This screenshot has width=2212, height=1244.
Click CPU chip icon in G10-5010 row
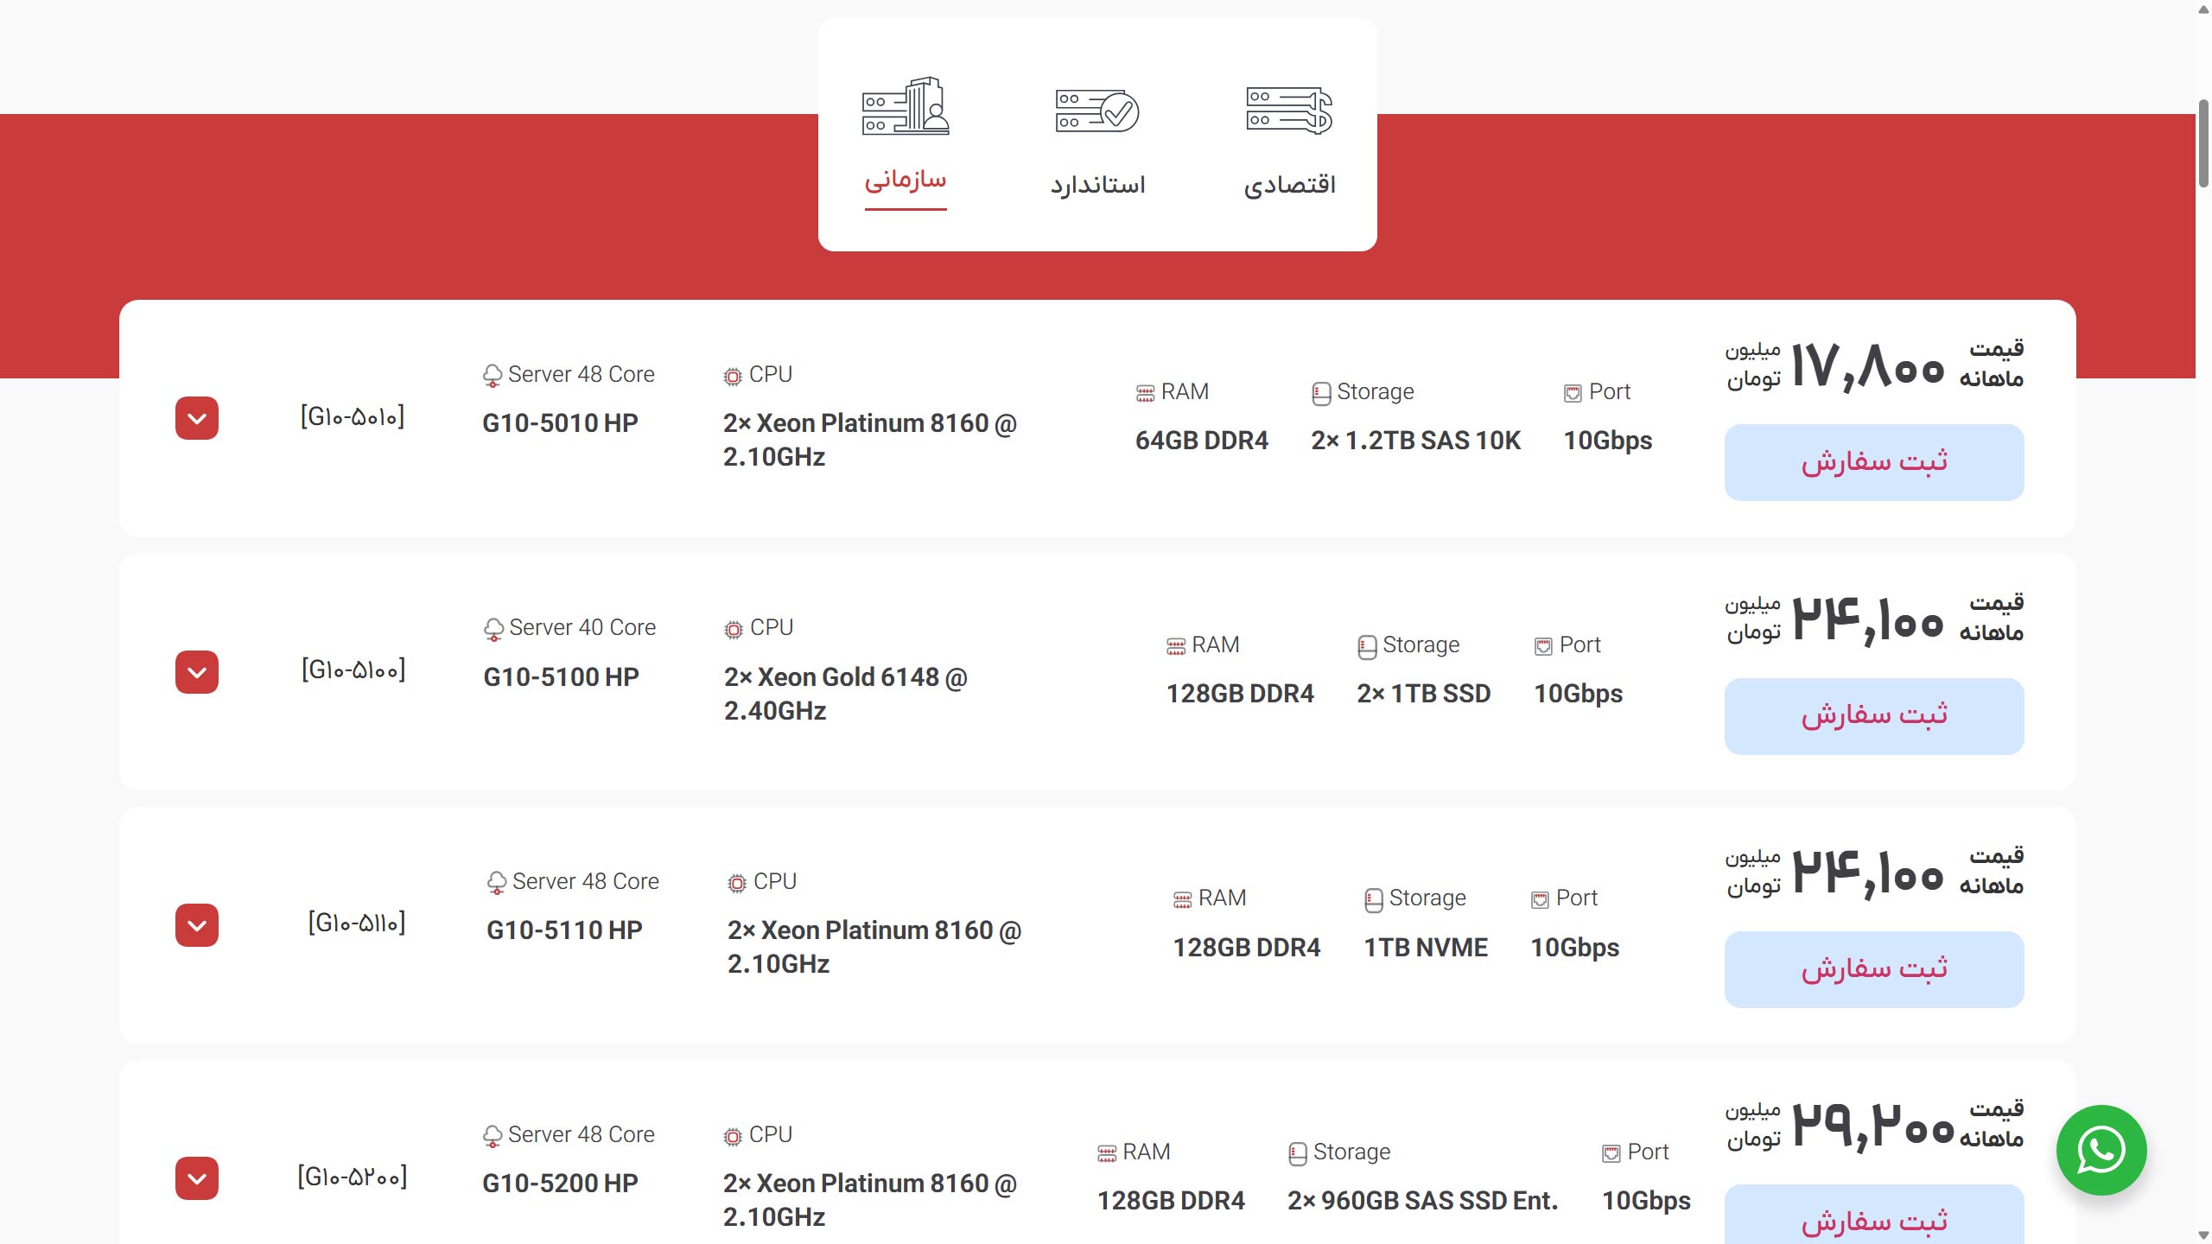pos(733,376)
